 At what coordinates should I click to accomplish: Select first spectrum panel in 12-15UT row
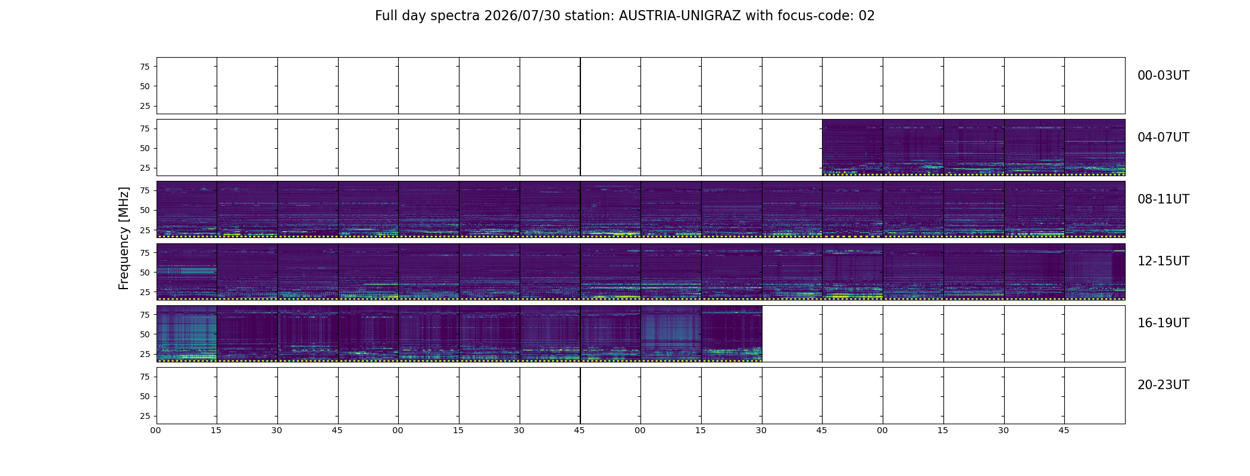(187, 271)
